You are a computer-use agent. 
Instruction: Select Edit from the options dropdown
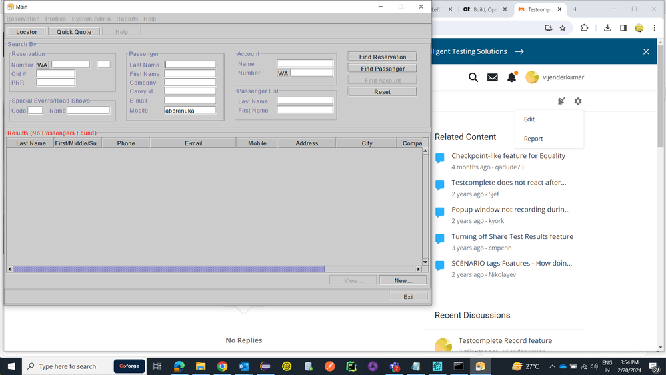[529, 119]
